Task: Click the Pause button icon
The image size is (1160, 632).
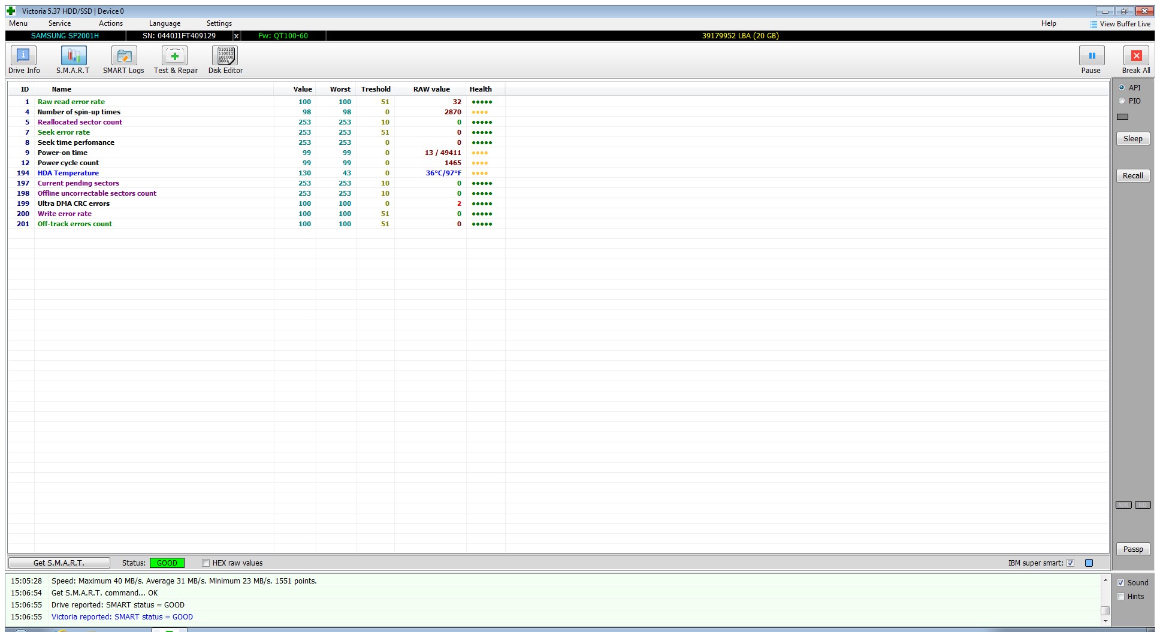Action: pos(1092,56)
